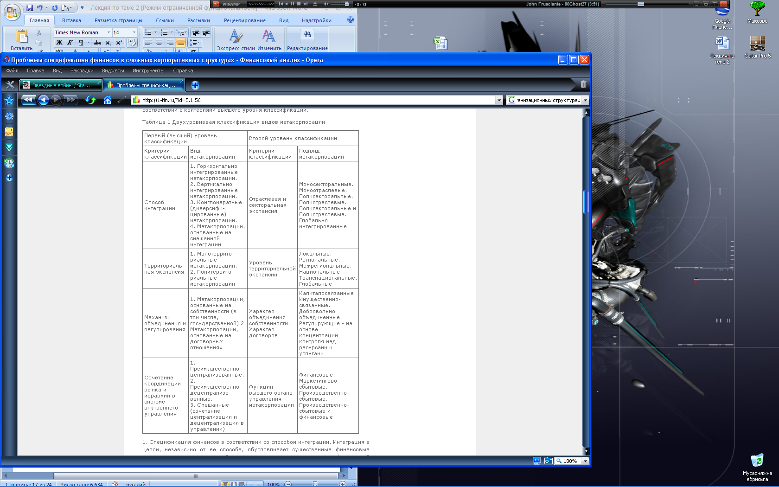Click Word's Вставить paste button
Viewport: 779px width, 487px height.
(x=22, y=39)
